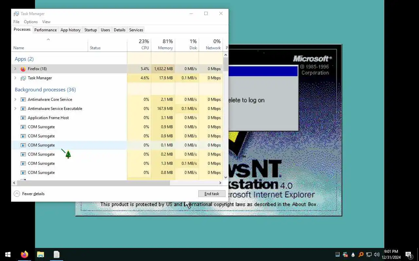Sort by the Disk column header
Viewport: 419px width, 261px height.
pyautogui.click(x=187, y=45)
